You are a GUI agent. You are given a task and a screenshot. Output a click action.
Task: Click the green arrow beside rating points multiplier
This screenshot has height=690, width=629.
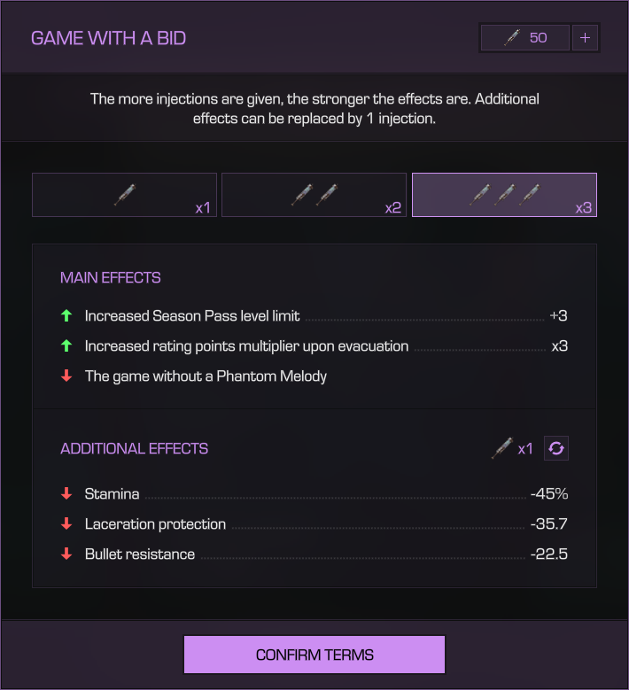pyautogui.click(x=66, y=345)
